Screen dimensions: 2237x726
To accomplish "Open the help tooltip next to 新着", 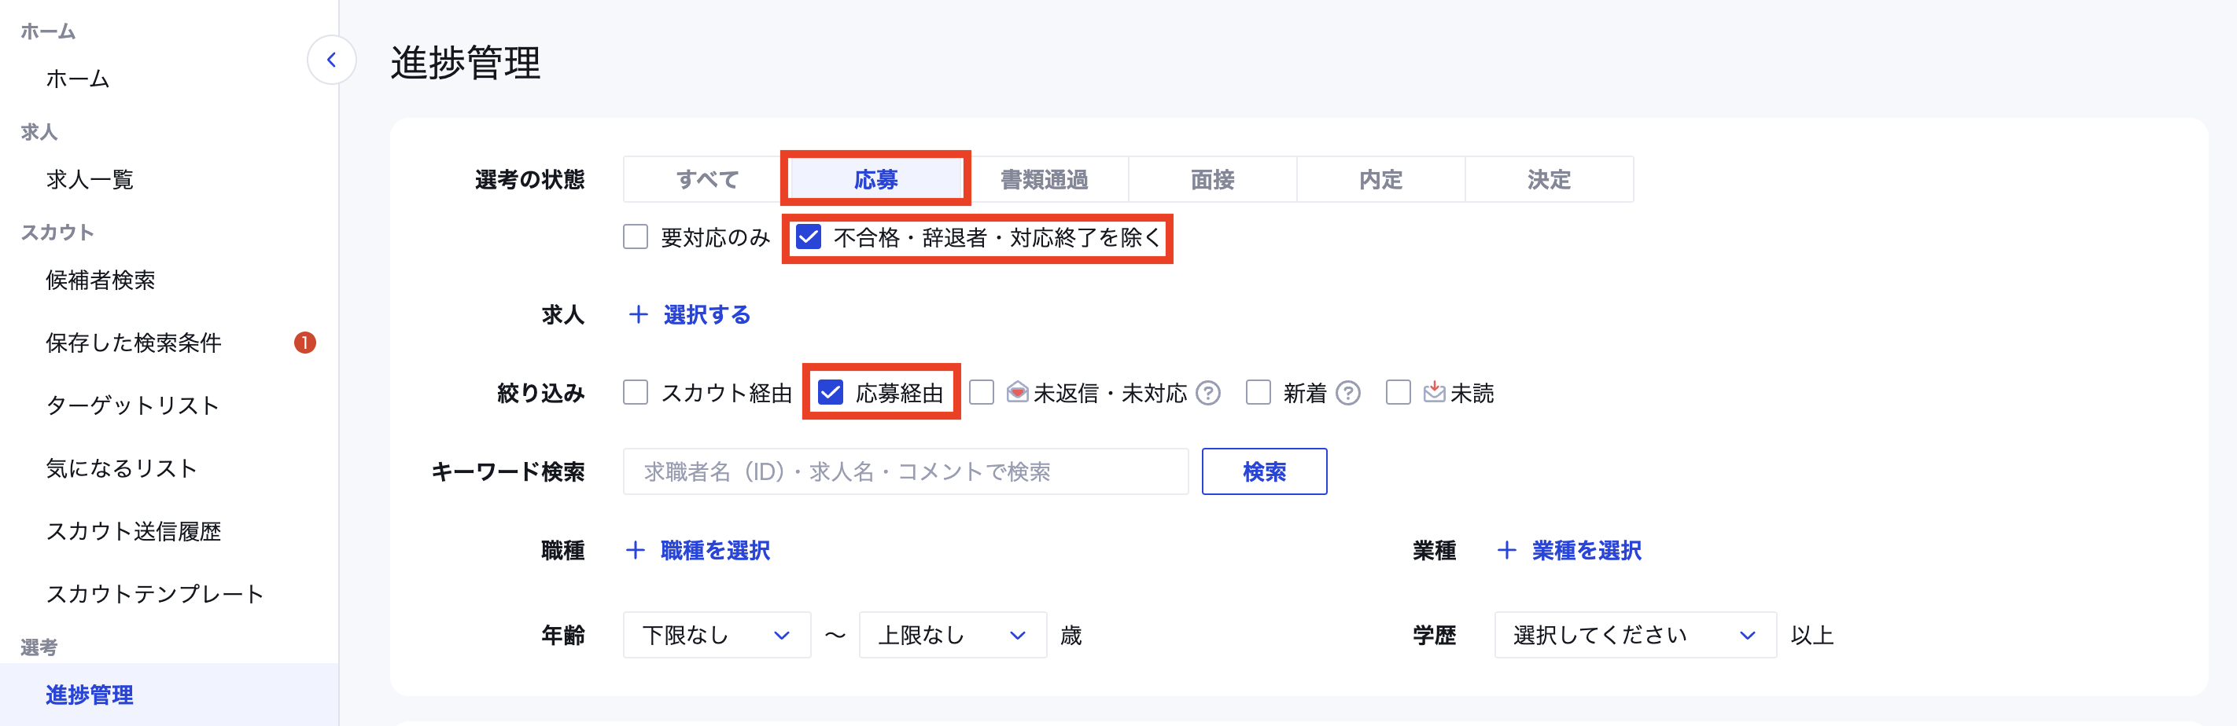I will point(1347,393).
